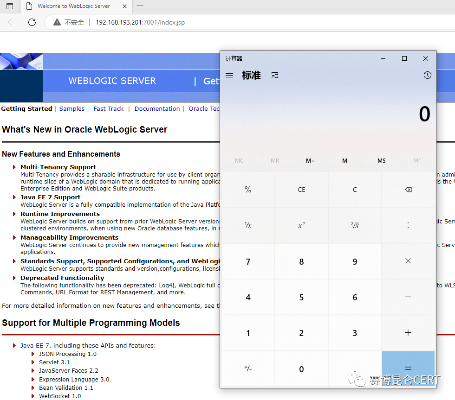Screen dimensions: 455x400
Task: Click calculator digit 1
Action: 248,333
